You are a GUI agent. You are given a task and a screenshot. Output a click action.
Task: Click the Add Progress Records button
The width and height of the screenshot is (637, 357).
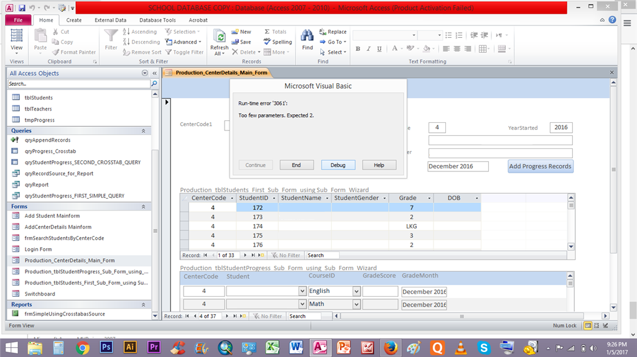[x=541, y=166]
